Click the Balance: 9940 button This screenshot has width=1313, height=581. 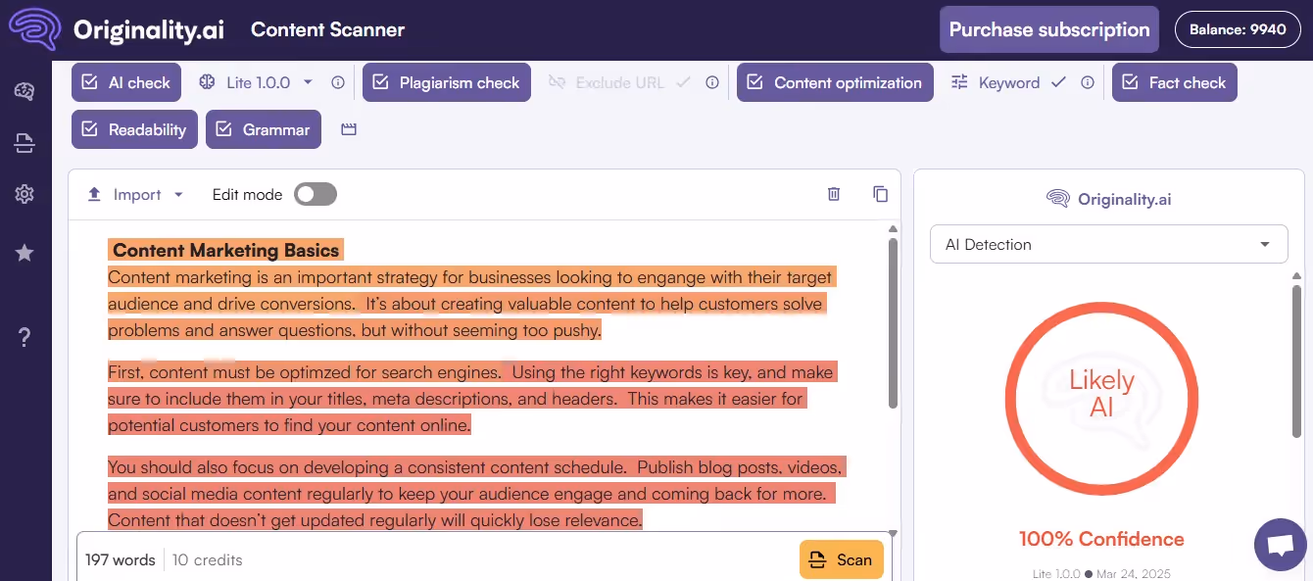tap(1238, 29)
